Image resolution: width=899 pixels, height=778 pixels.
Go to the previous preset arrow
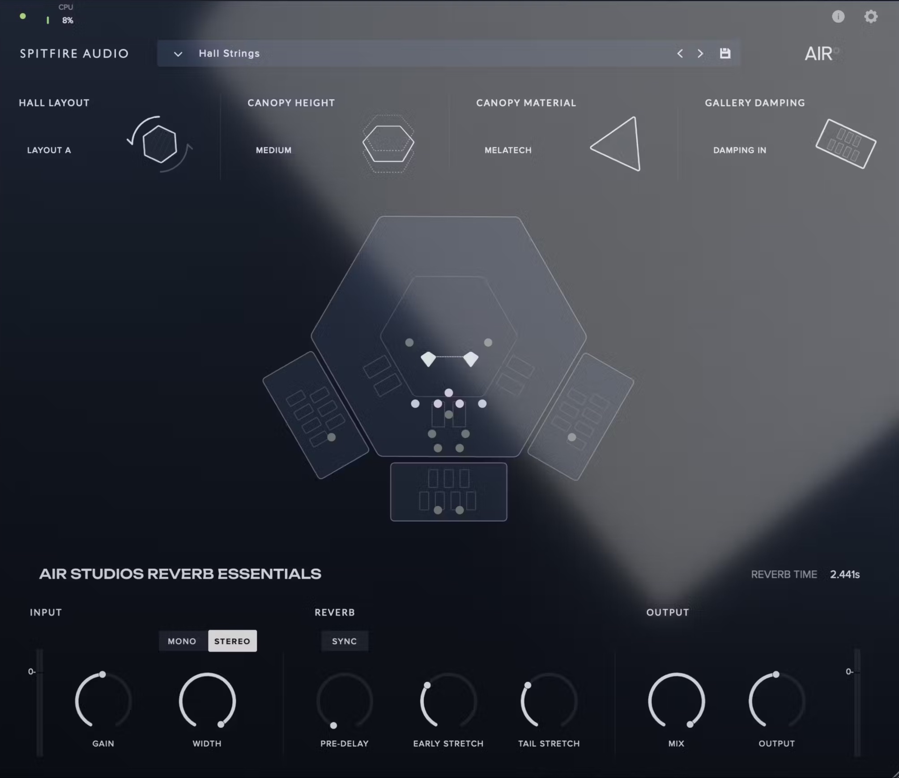click(x=680, y=53)
